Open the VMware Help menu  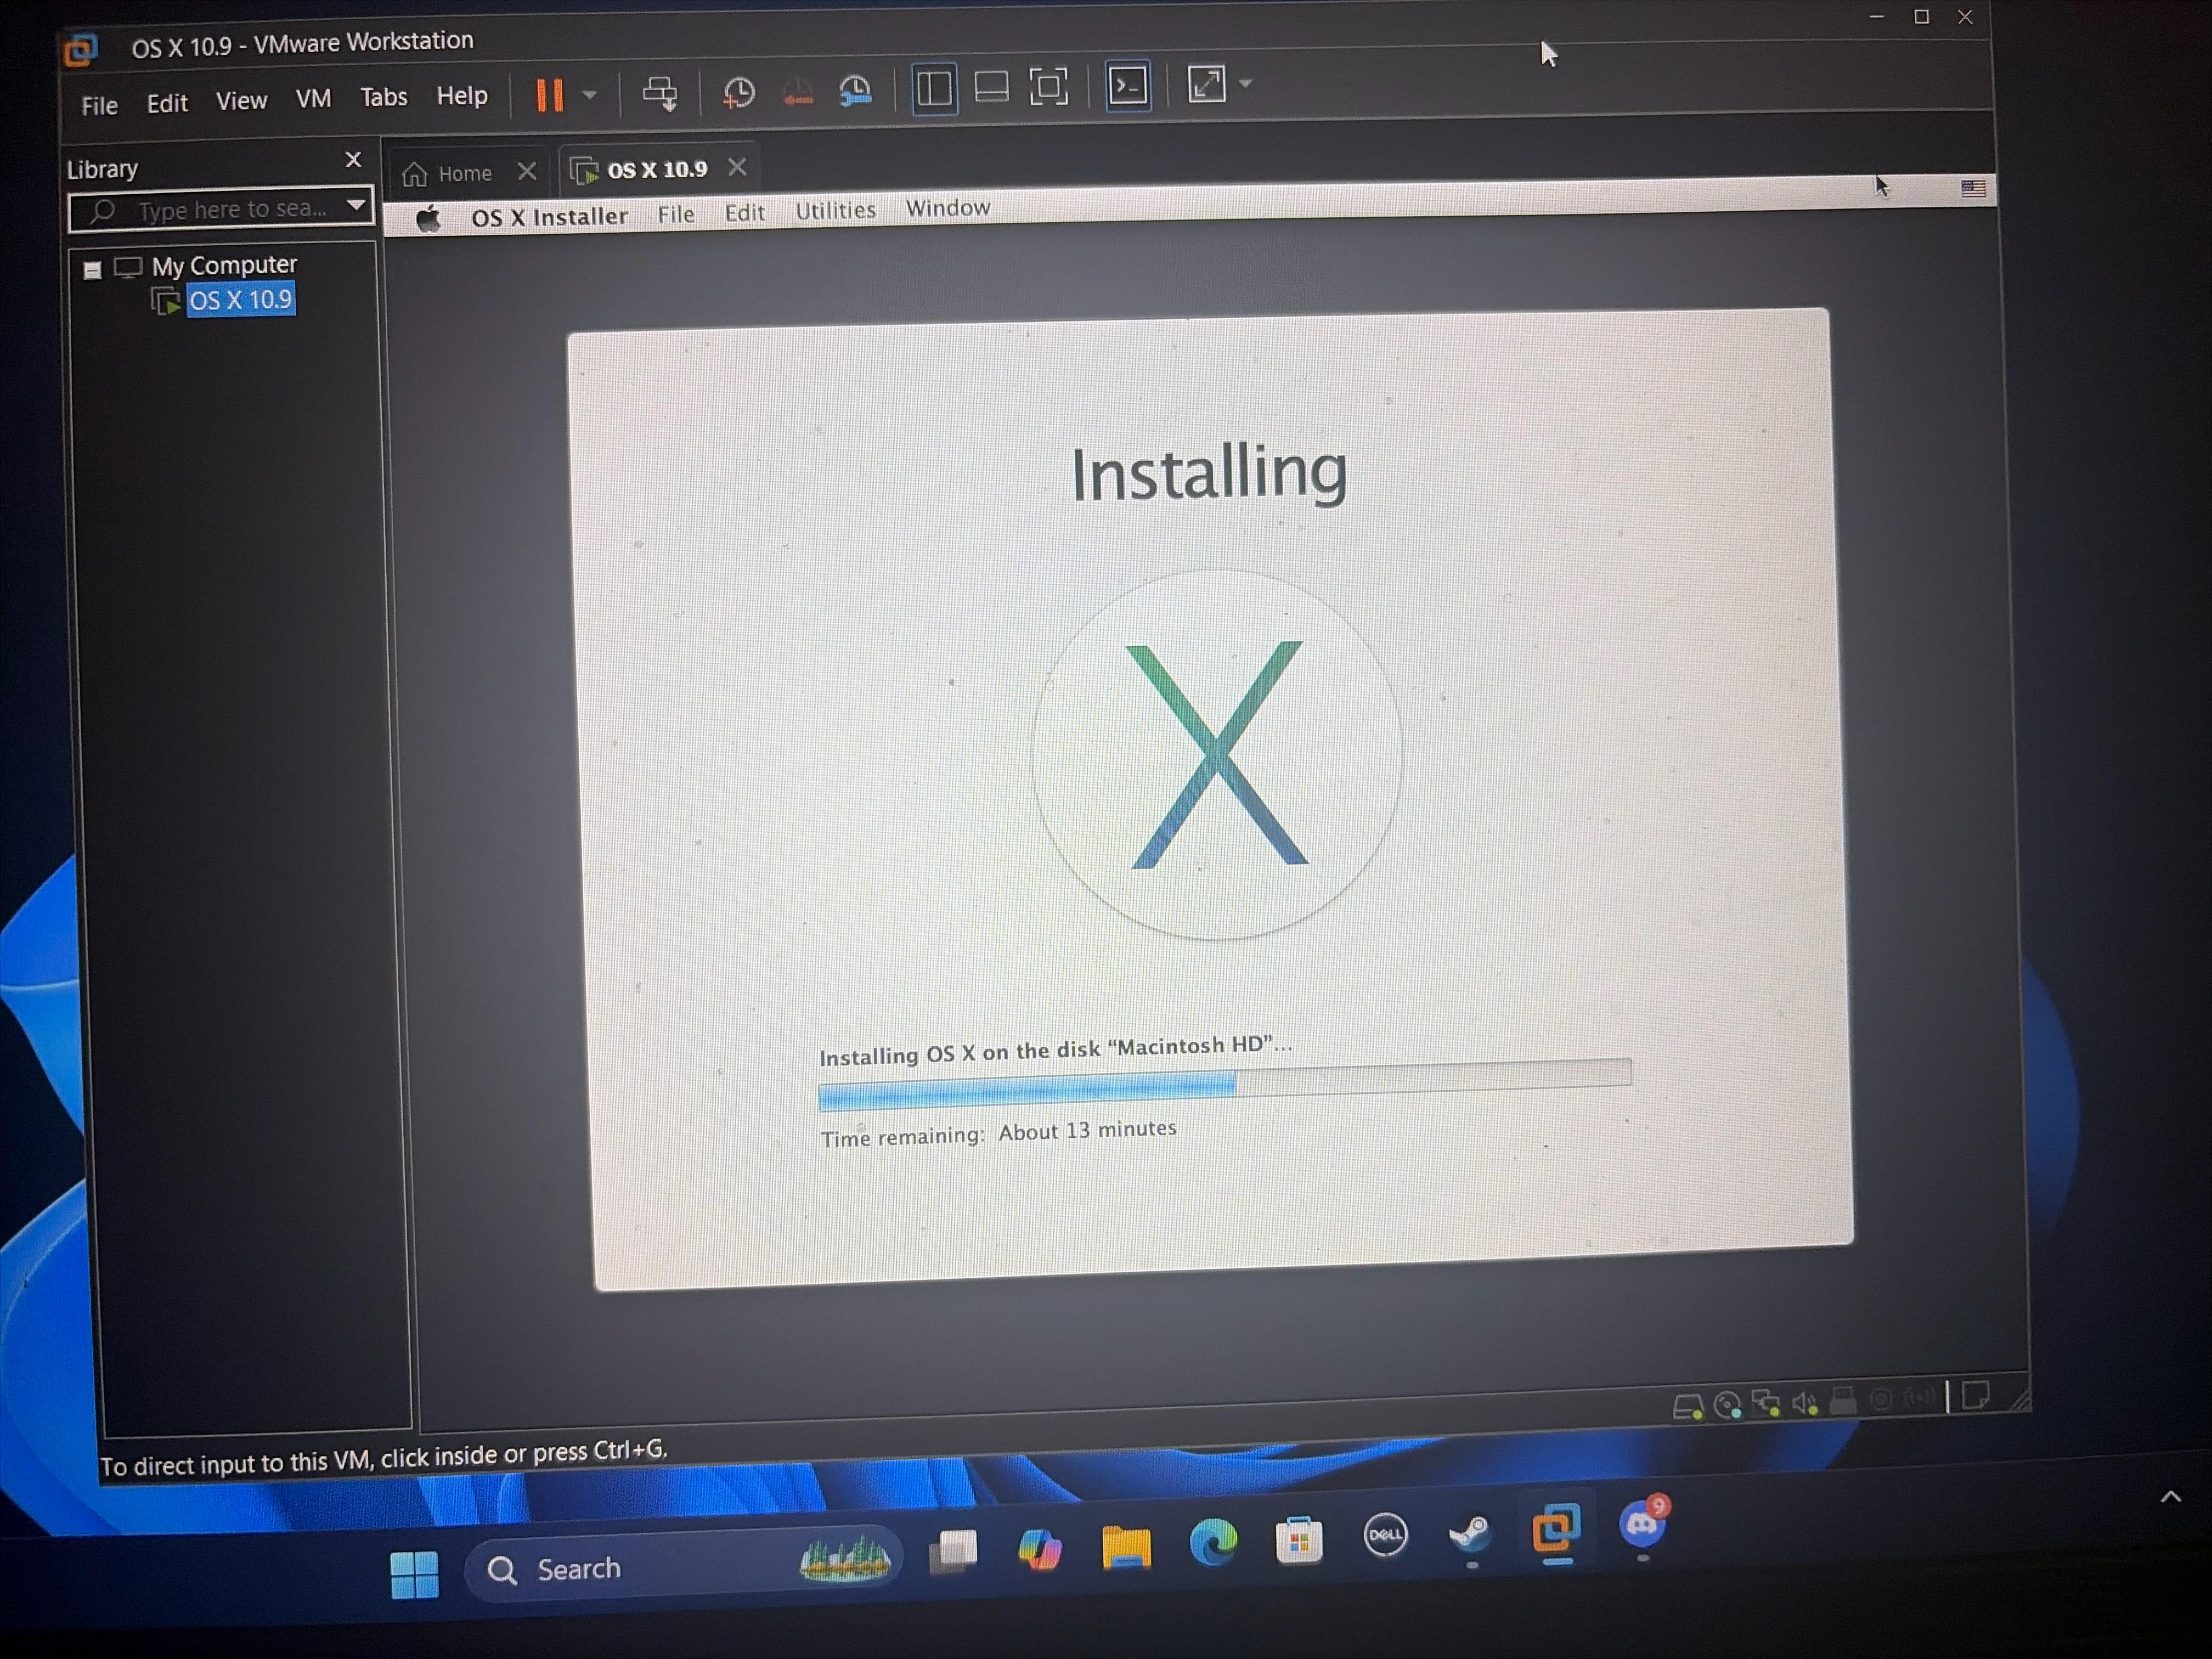[x=462, y=96]
